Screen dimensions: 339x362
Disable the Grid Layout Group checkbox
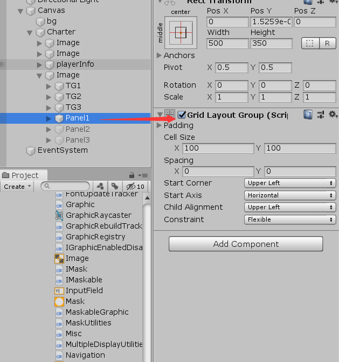182,115
